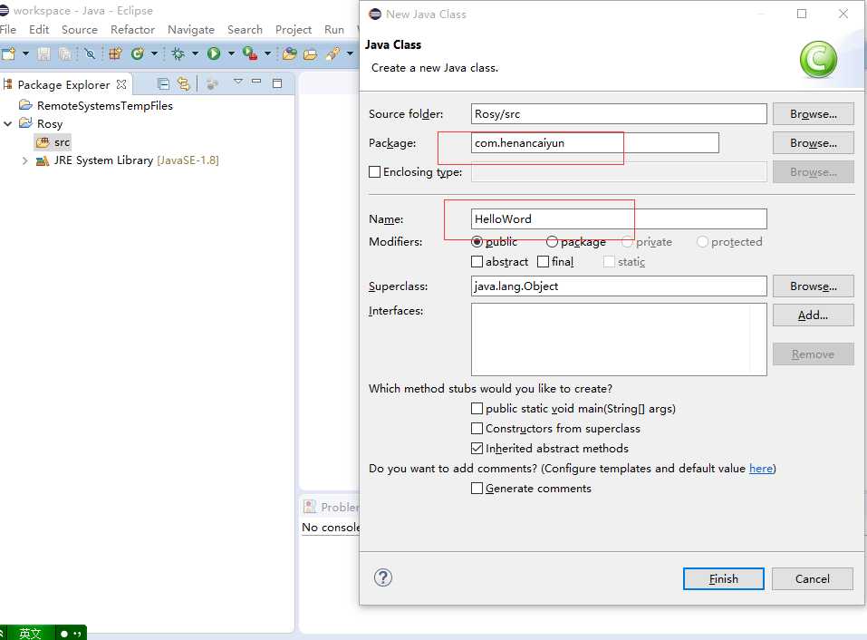The width and height of the screenshot is (867, 640).
Task: Open the Run menu
Action: (x=334, y=29)
